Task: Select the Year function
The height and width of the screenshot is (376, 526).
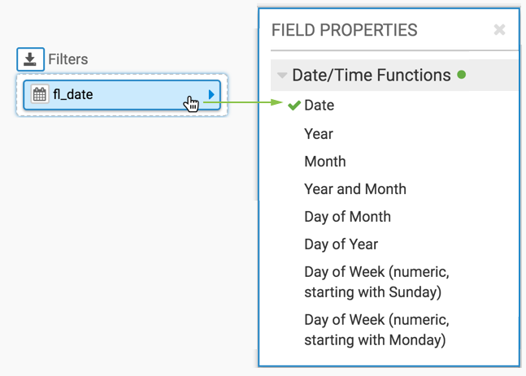Action: point(319,134)
